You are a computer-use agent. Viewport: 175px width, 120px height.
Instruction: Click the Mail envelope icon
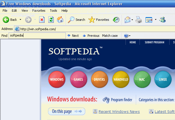128,20
